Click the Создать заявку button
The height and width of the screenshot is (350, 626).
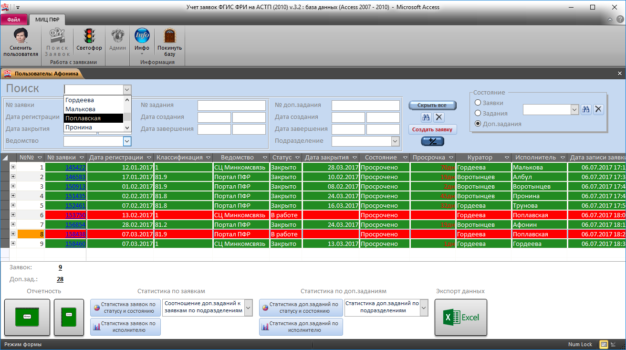tap(433, 129)
